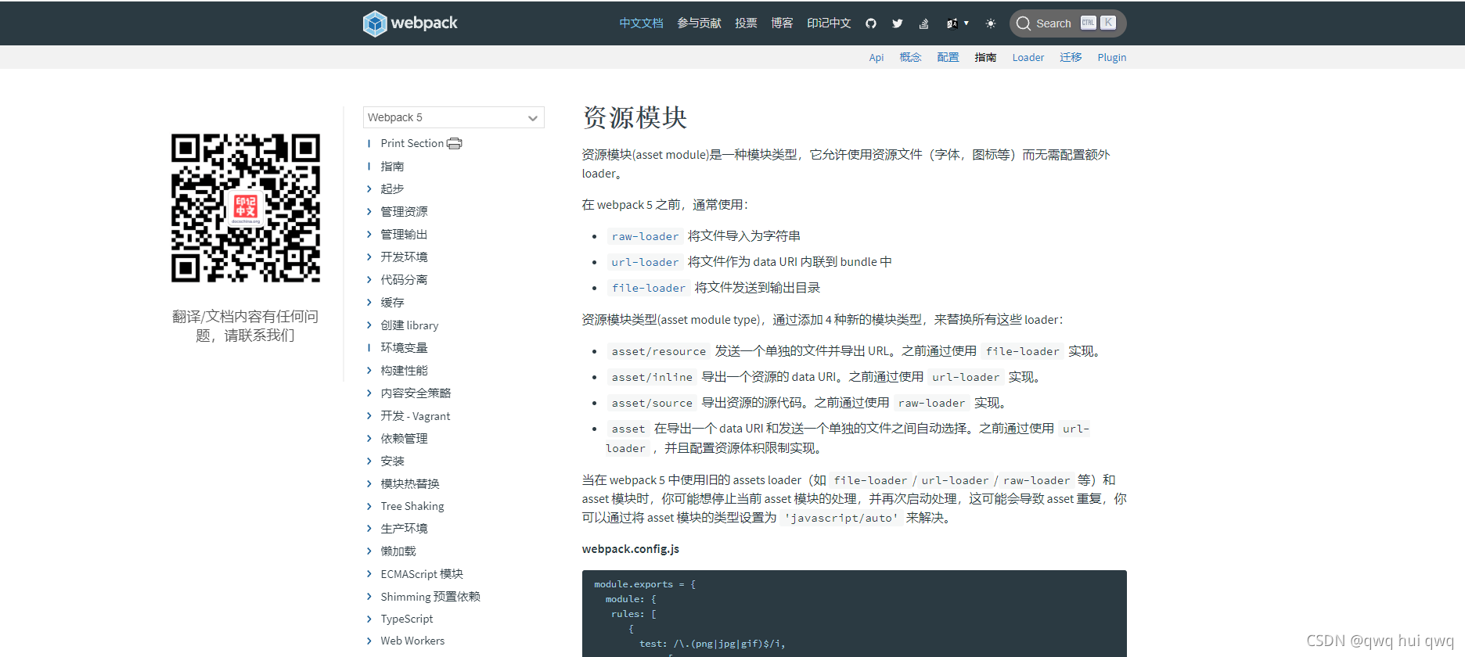Viewport: 1465px width, 657px height.
Task: Open the 开发 - Vagrant sidebar link
Action: coord(416,415)
